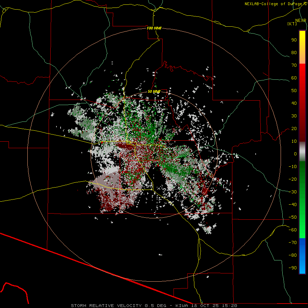The image size is (308, 308).
Task: Click the blue segment near -80 KT
Action: coord(302,255)
